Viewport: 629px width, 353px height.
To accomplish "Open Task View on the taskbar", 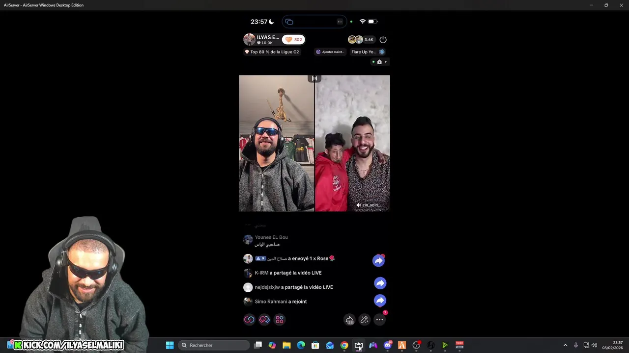I will pyautogui.click(x=258, y=345).
